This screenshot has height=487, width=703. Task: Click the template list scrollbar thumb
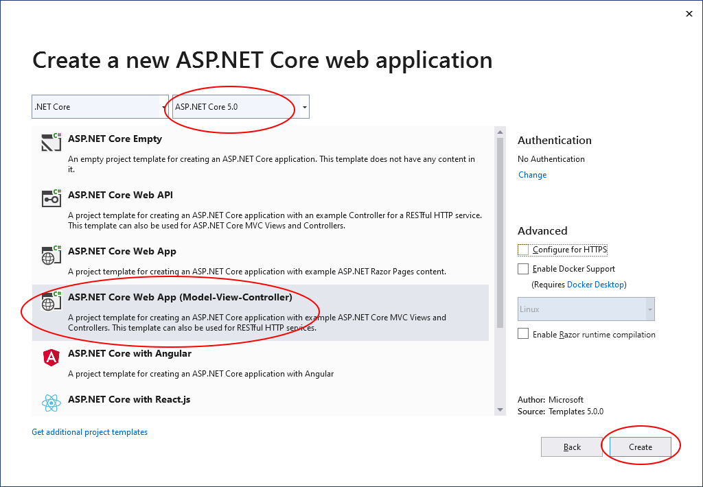(x=500, y=233)
